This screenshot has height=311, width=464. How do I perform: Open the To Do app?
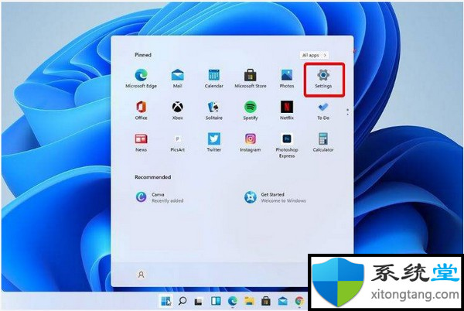click(x=323, y=111)
